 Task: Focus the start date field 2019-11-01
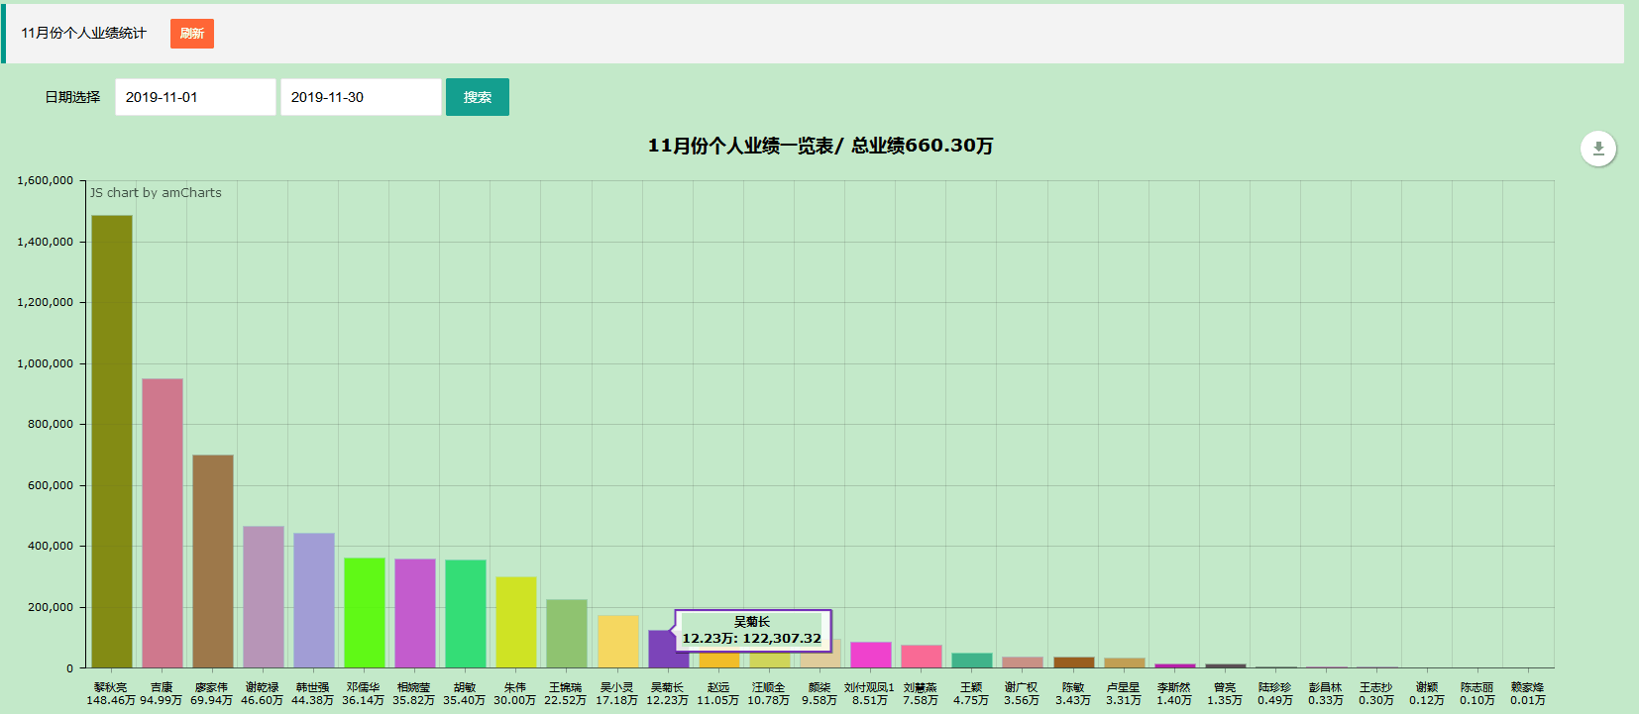[x=195, y=97]
